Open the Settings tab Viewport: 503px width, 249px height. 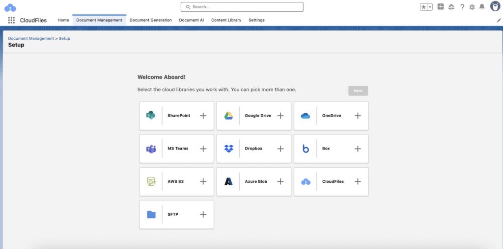coord(256,20)
